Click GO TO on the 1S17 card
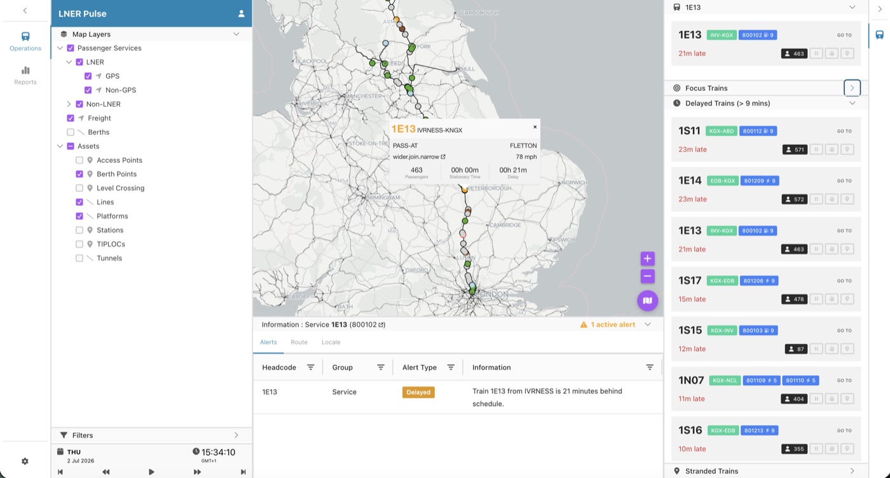 click(844, 281)
